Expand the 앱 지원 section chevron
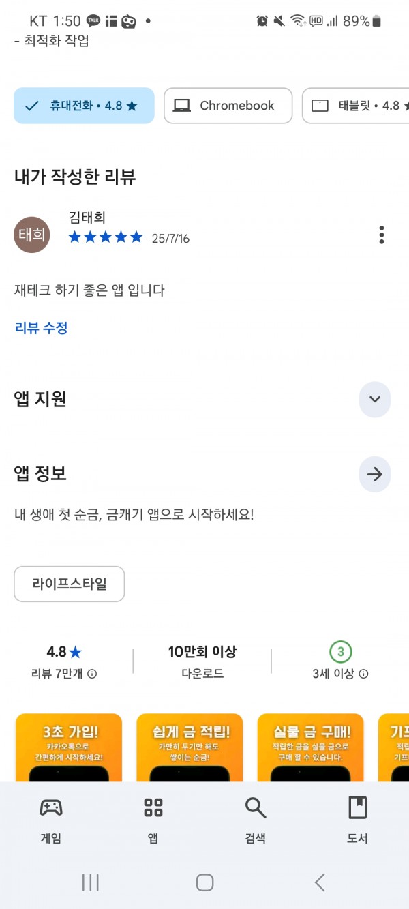 pyautogui.click(x=375, y=400)
